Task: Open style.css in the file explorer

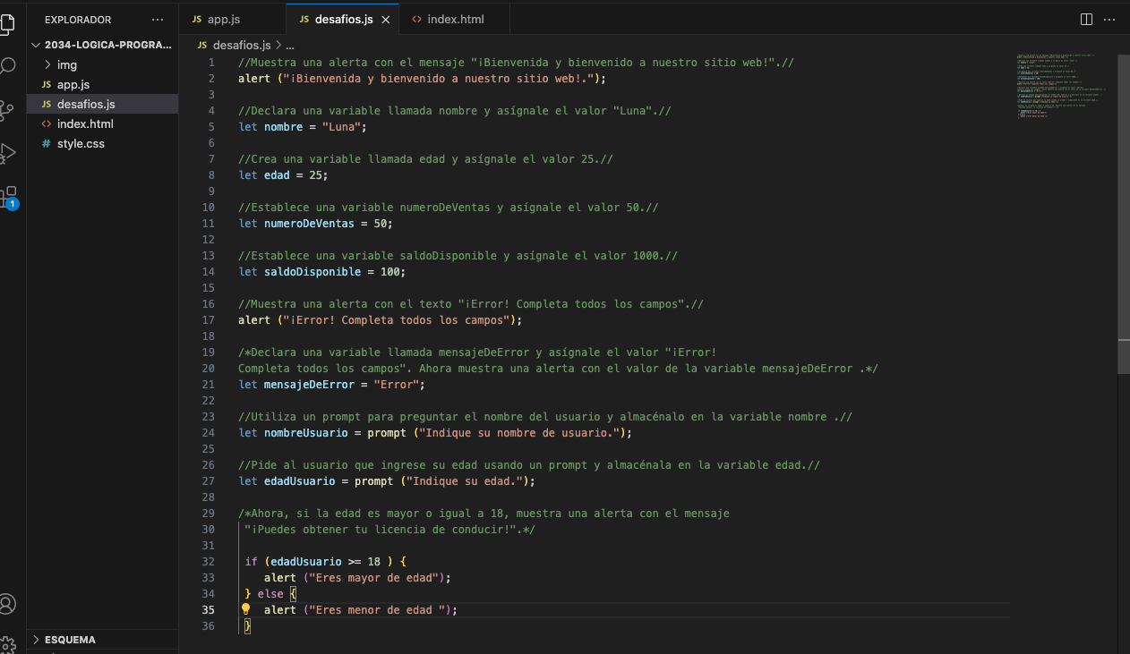Action: 102,143
